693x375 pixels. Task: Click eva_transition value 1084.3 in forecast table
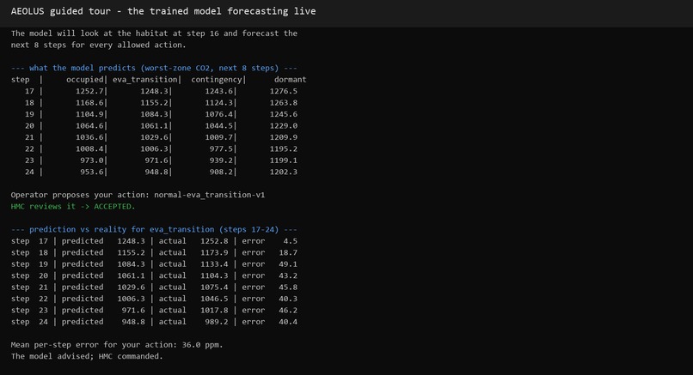pyautogui.click(x=154, y=114)
